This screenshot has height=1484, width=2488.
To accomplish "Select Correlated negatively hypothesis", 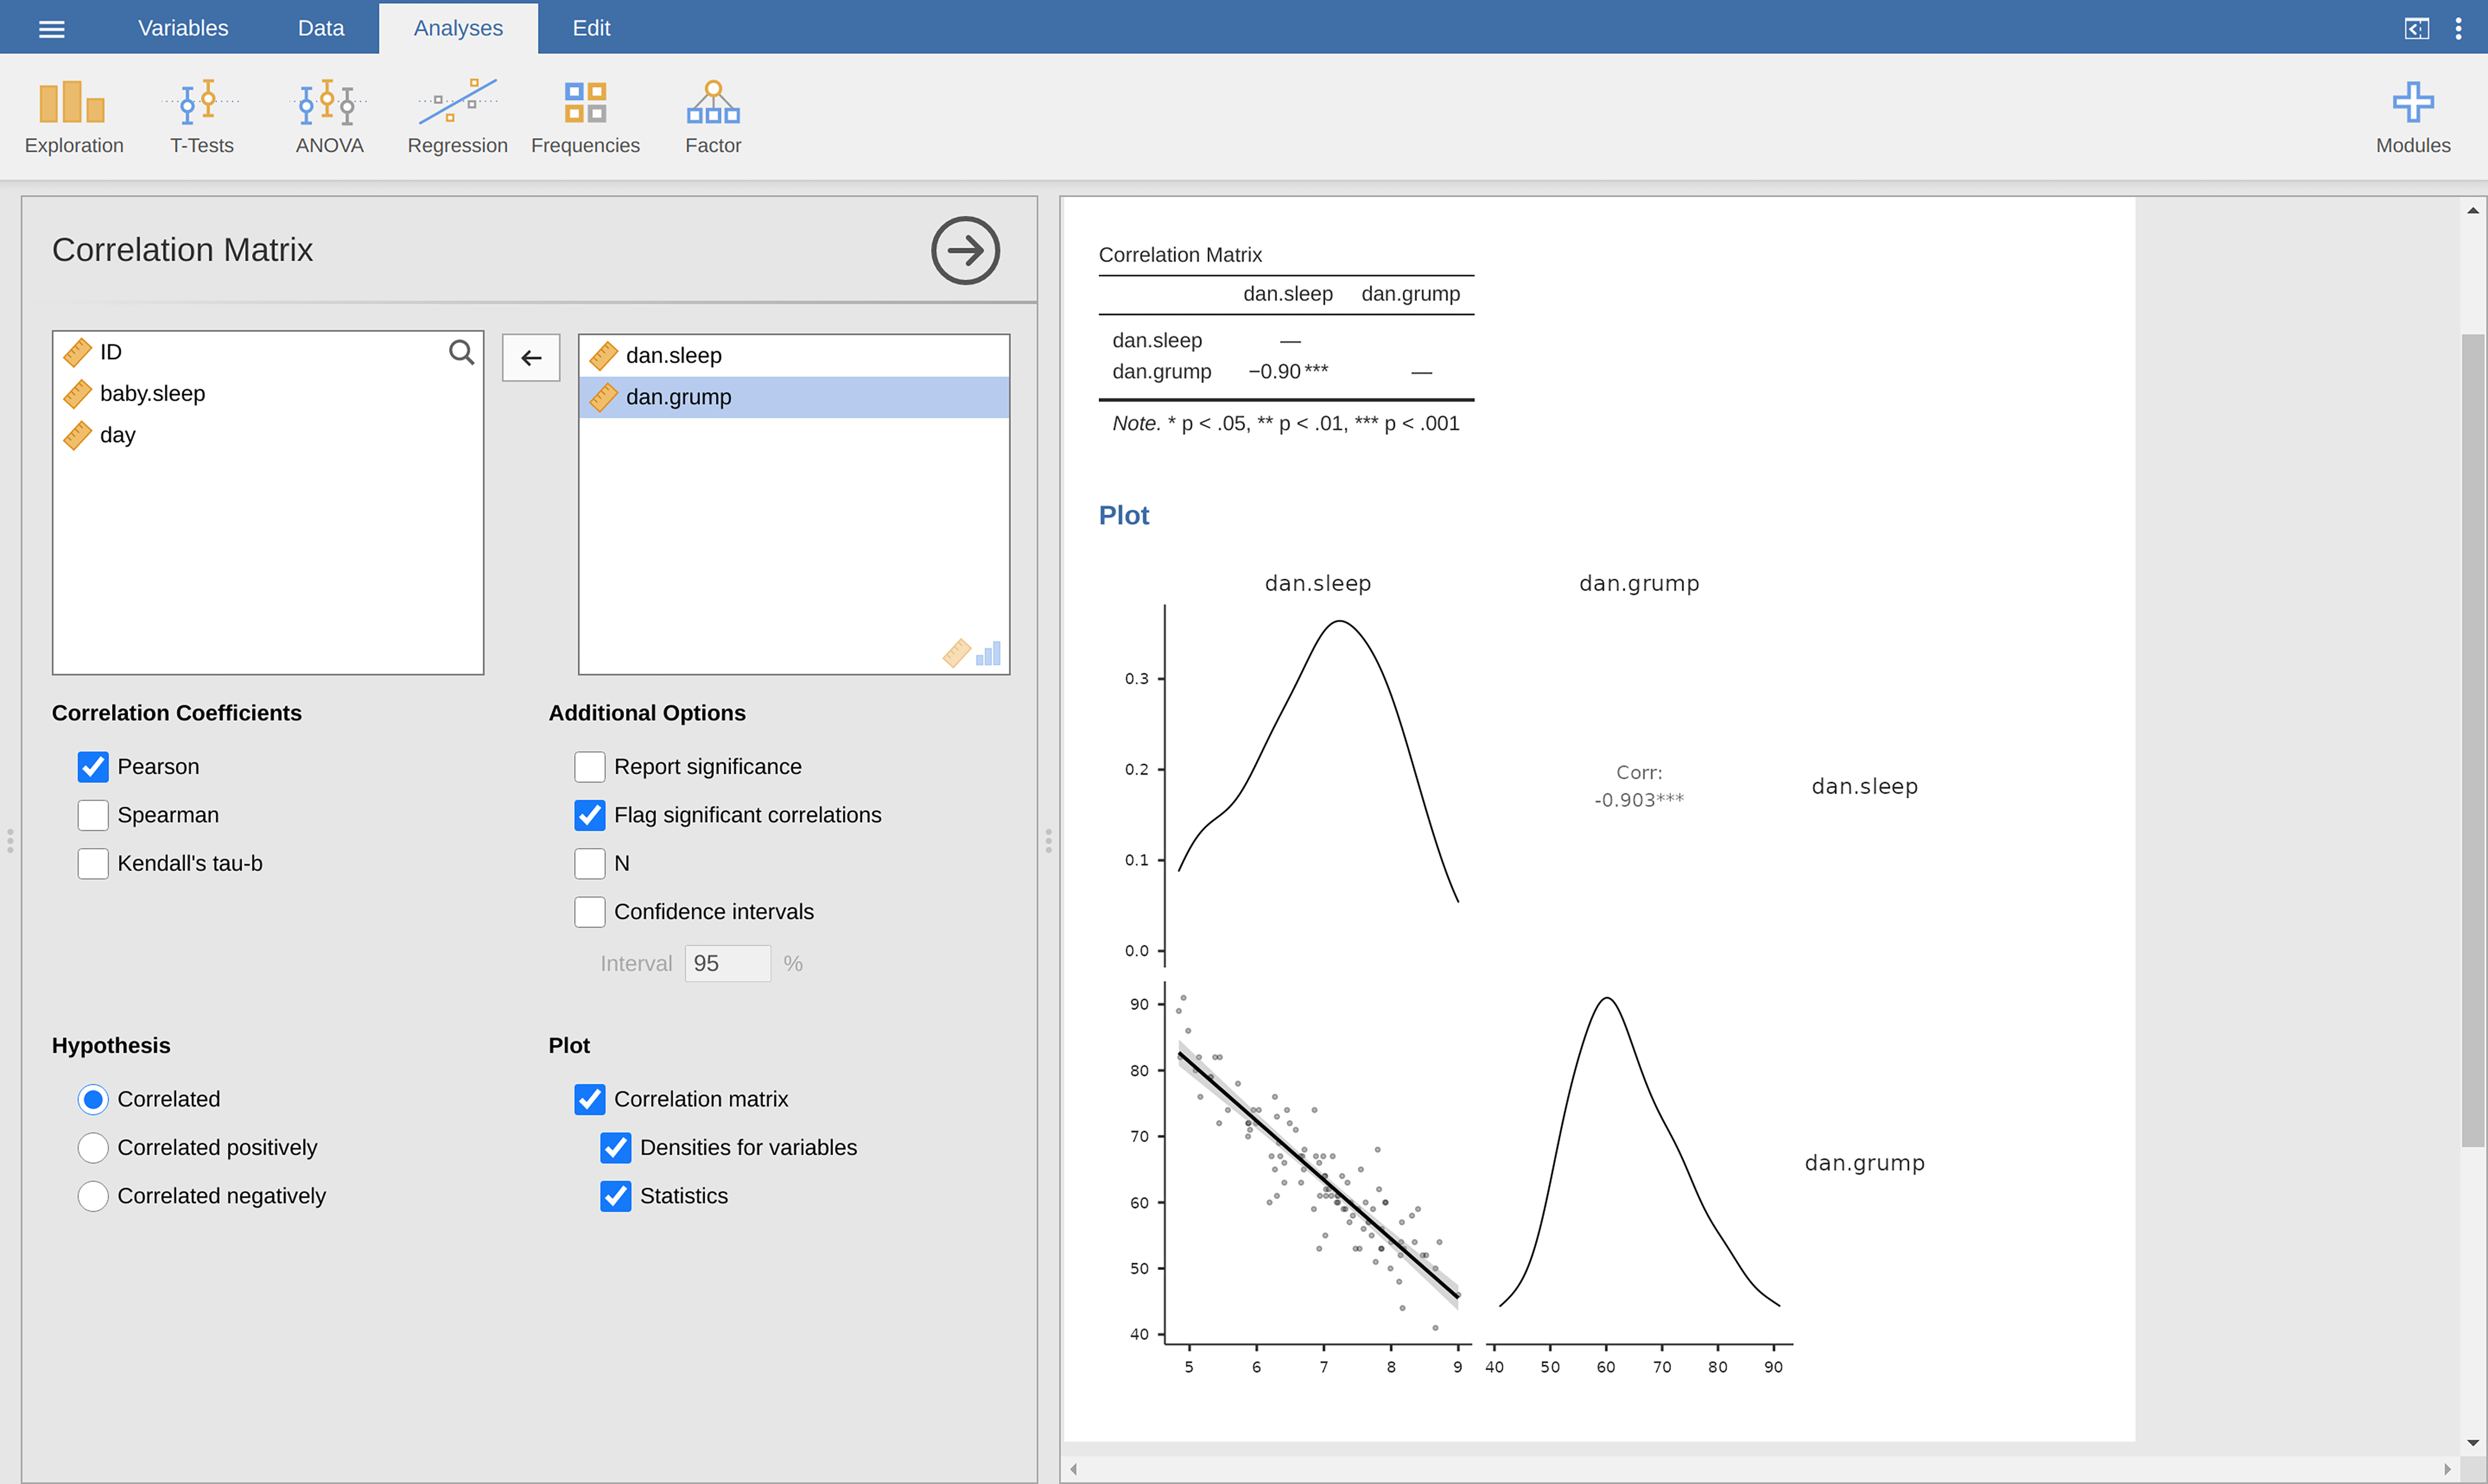I will pyautogui.click(x=93, y=1196).
